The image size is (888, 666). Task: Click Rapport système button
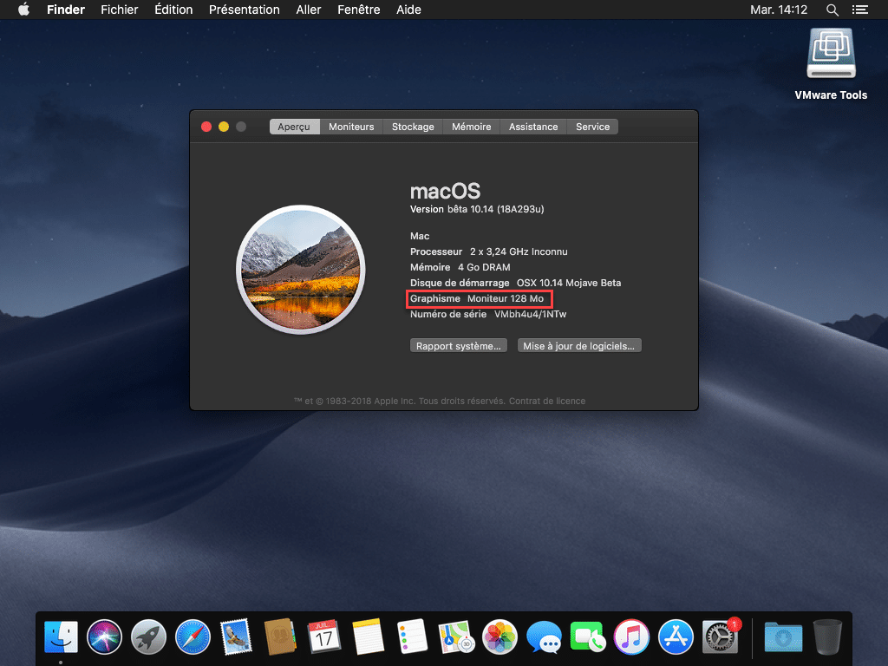click(458, 345)
